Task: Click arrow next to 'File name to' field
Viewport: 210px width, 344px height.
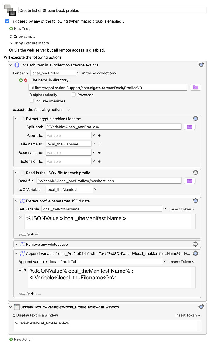Action: 99,144
